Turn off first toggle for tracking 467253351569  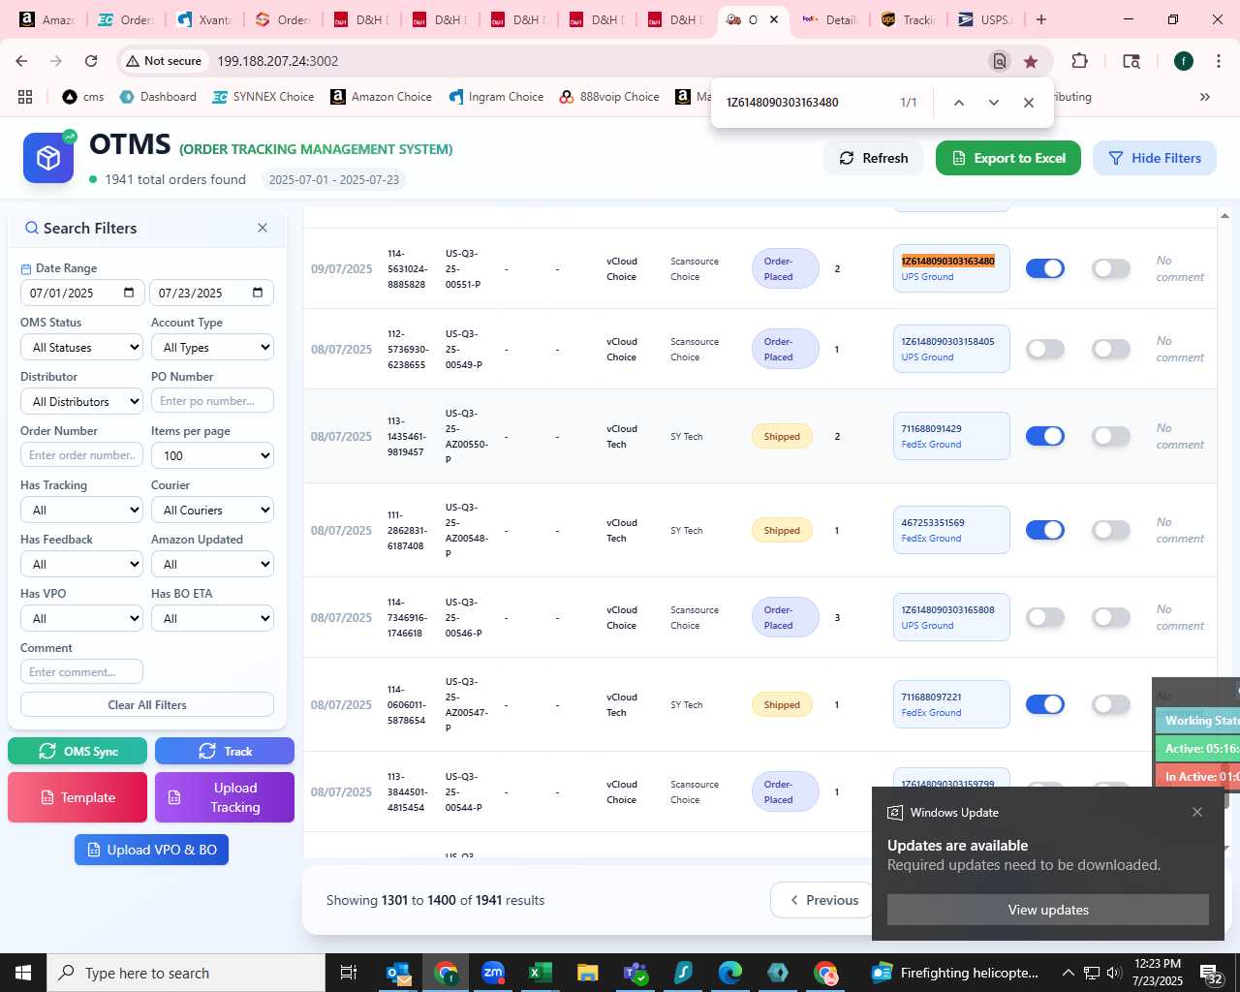click(x=1045, y=530)
